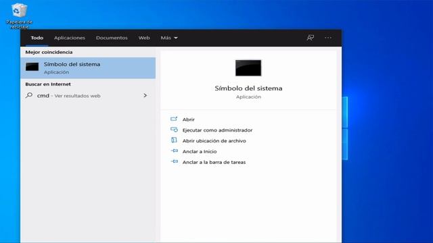Image resolution: width=433 pixels, height=243 pixels.
Task: Click the Símbolo del sistema title in preview pane
Action: pyautogui.click(x=248, y=88)
